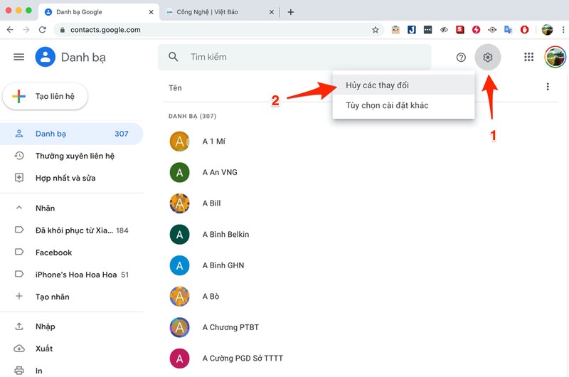Open the settings gear menu
The width and height of the screenshot is (569, 377).
pos(487,58)
